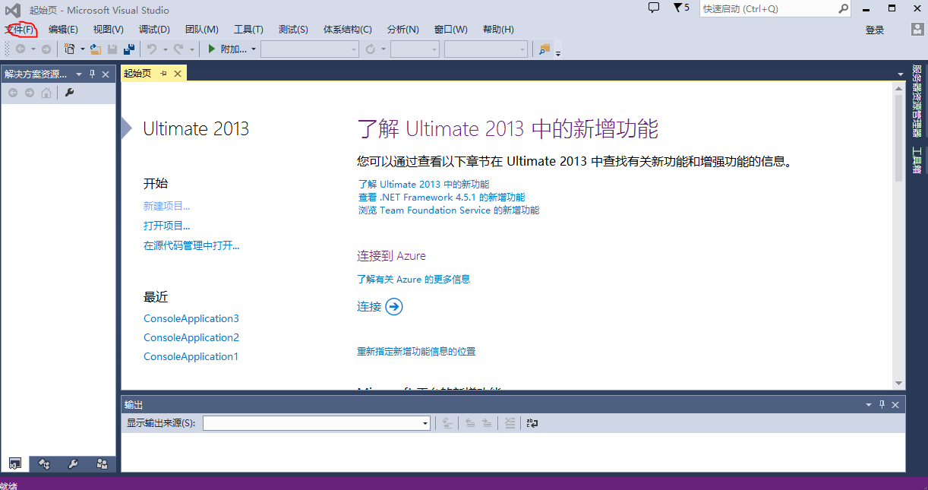Click the Open File folder icon
Viewport: 928px width, 490px height.
96,49
